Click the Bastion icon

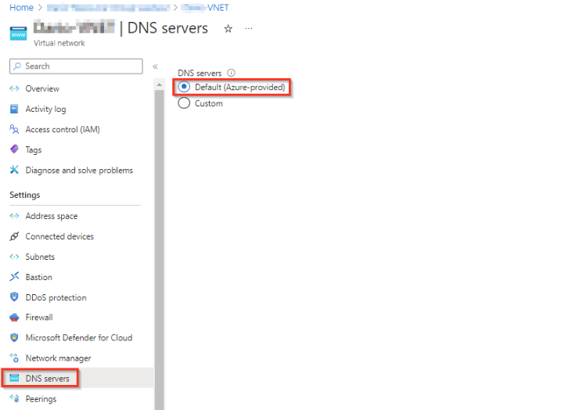[x=14, y=276]
